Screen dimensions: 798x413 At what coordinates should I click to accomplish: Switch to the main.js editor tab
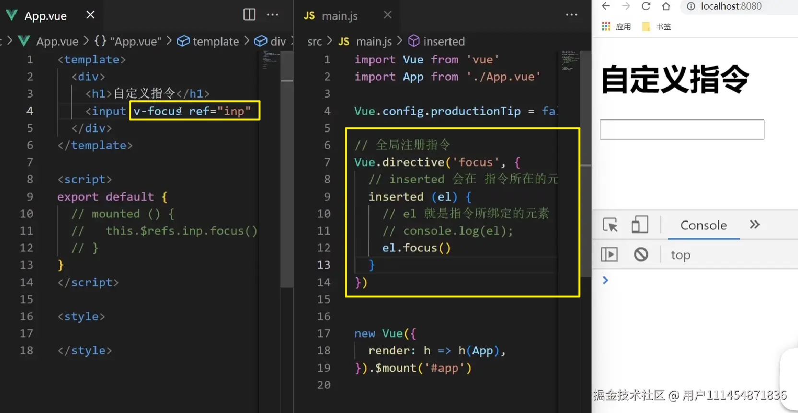pyautogui.click(x=340, y=16)
